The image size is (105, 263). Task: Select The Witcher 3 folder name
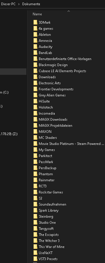49,241
